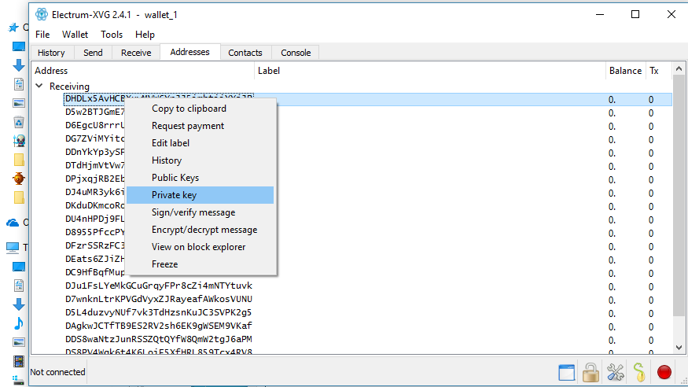The image size is (688, 387).
Task: Open Music note icon in File Explorer sidebar
Action: (x=18, y=323)
